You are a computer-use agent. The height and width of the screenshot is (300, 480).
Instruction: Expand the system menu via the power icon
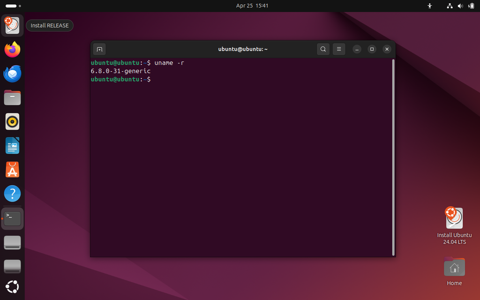click(x=470, y=6)
